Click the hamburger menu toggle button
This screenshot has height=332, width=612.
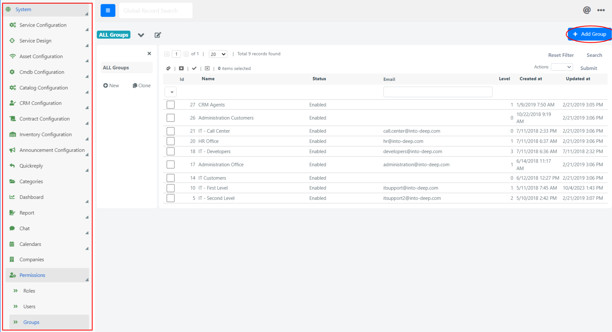tap(108, 11)
